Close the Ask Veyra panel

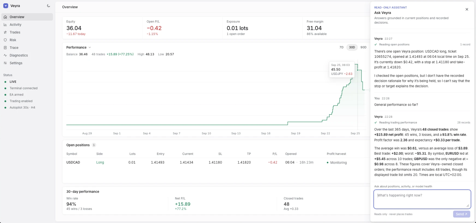pyautogui.click(x=467, y=9)
